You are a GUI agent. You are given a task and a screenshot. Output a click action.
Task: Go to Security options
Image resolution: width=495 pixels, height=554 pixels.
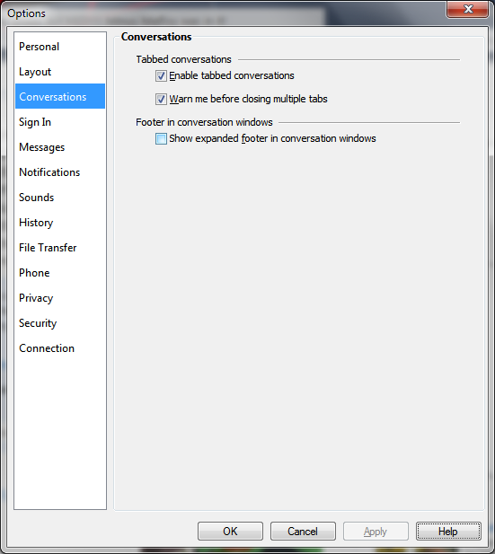pos(60,322)
